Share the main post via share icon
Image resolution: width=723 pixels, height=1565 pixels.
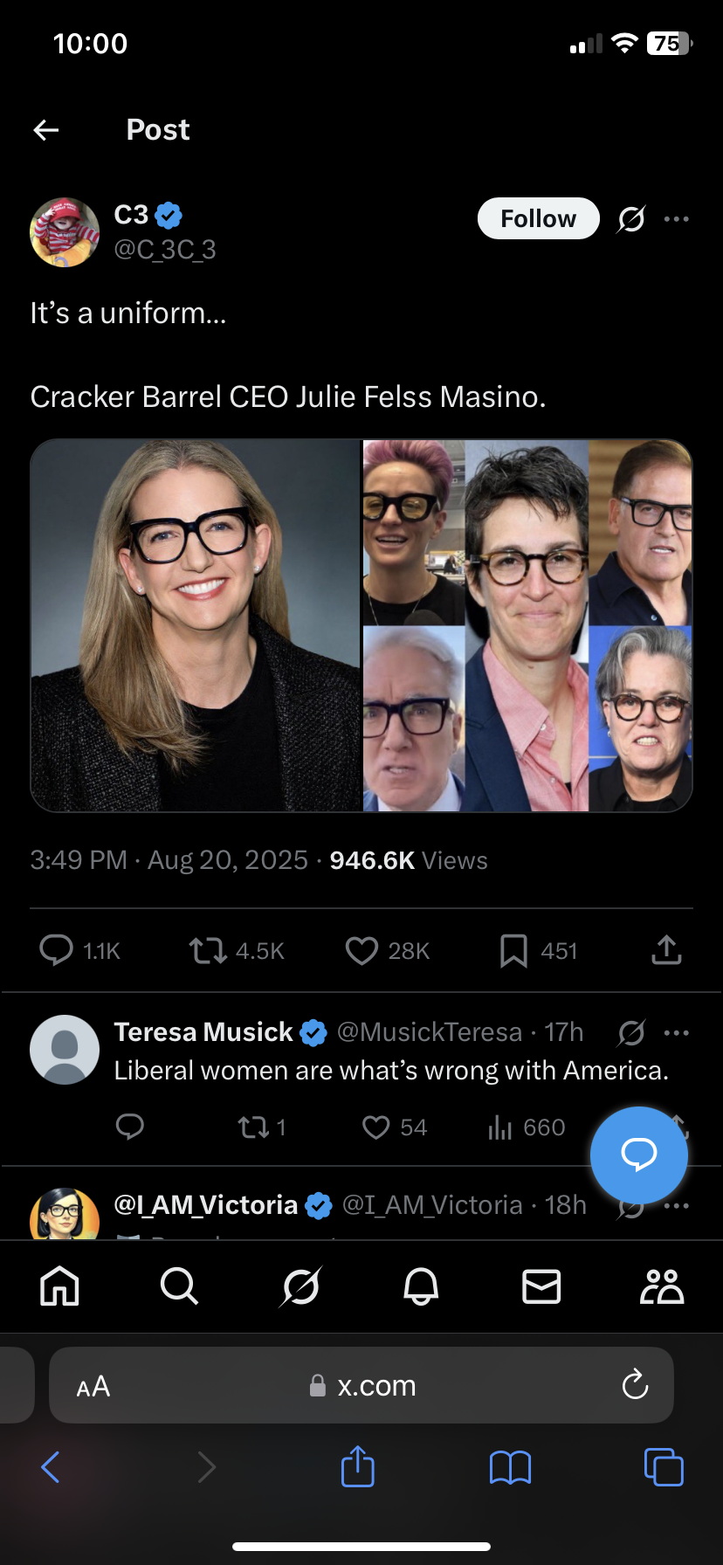(x=666, y=950)
